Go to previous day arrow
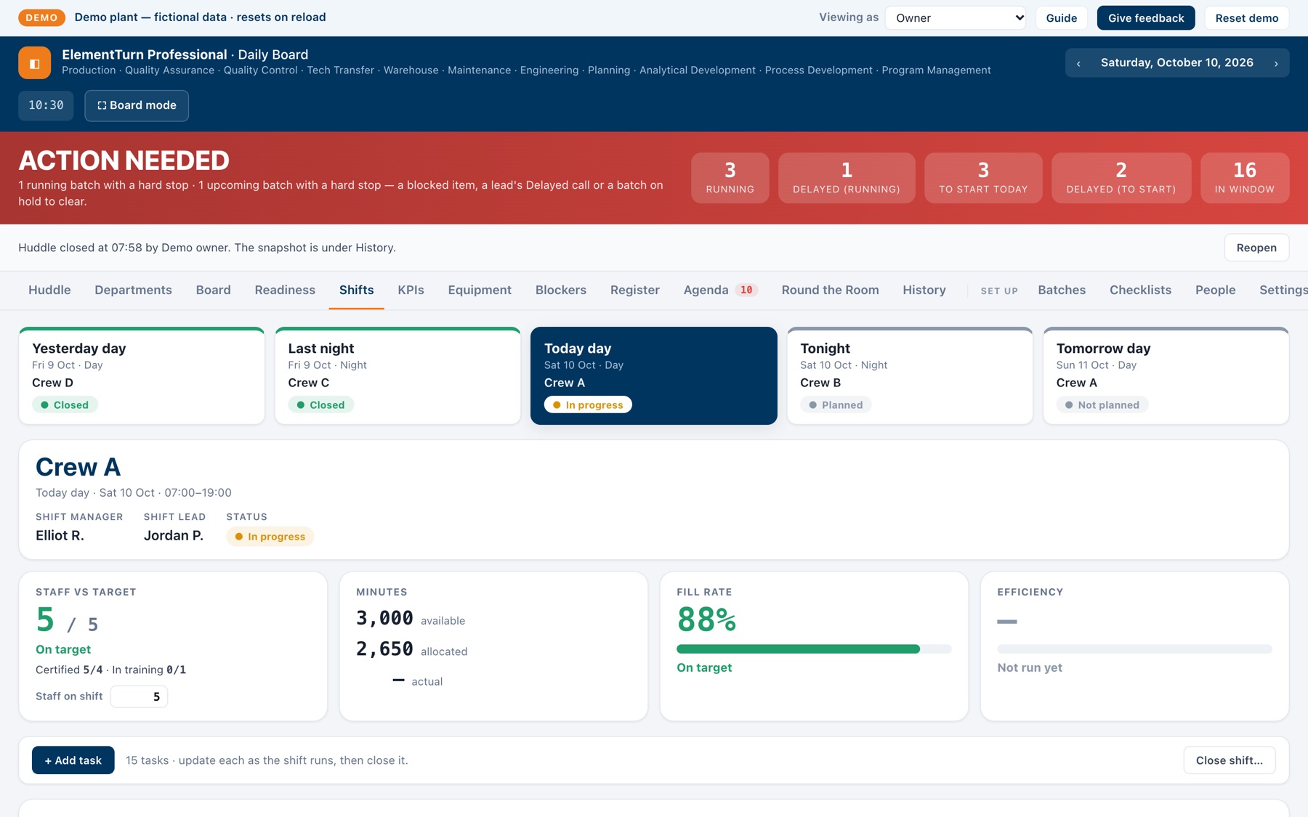 1078,63
